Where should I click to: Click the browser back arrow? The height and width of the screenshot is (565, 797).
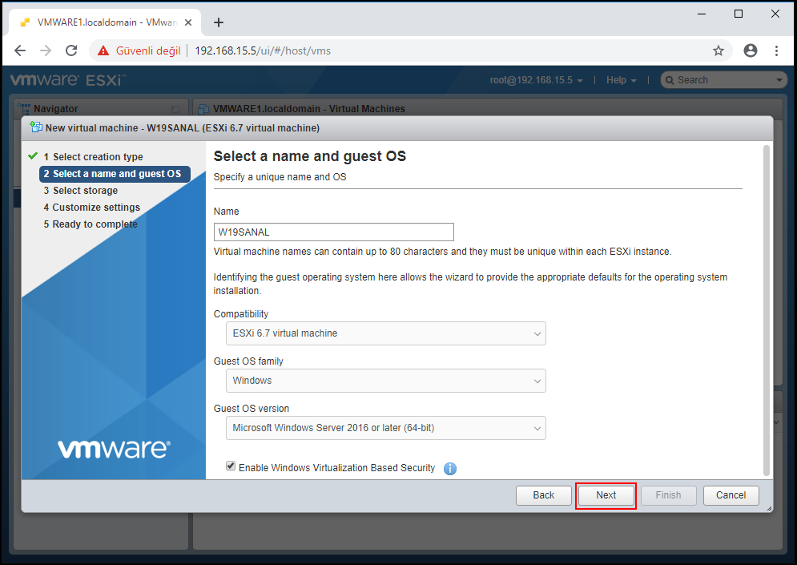20,50
